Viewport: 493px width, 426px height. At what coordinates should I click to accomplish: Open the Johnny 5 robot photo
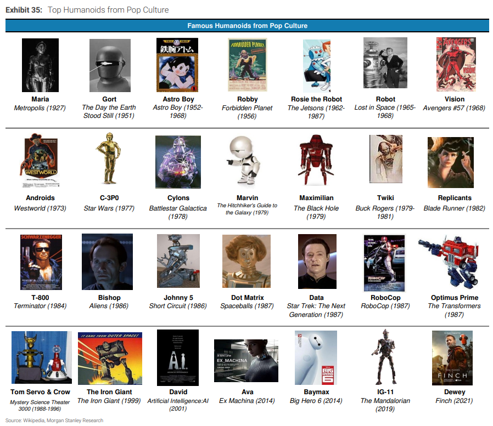(x=178, y=261)
